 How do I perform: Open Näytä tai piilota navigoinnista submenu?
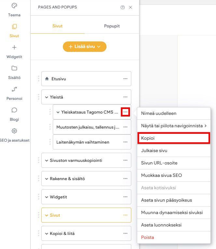point(174,126)
